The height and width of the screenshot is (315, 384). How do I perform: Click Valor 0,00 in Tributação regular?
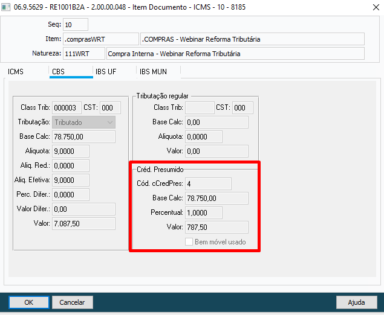click(x=216, y=151)
